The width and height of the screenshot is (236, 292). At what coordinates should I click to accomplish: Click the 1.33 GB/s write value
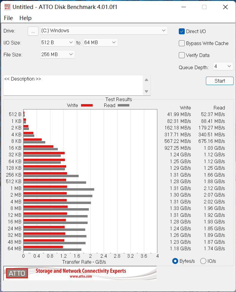181,208
